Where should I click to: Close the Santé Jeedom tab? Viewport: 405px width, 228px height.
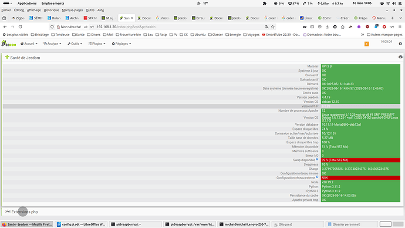coord(131,18)
